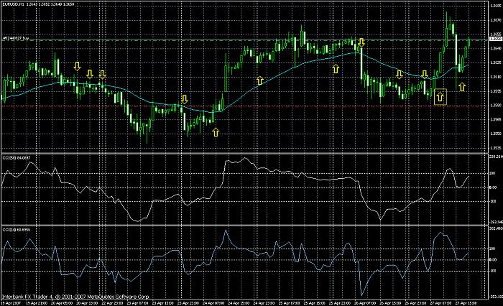503x306 pixels.
Task: Click the first yellow down arrow on the chart
Action: 77,66
